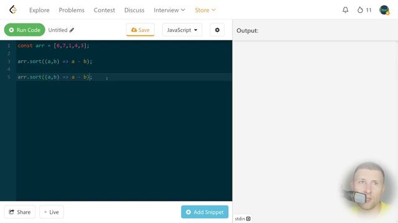Click the Output label
Screen dimensions: 398x223
[248, 30]
